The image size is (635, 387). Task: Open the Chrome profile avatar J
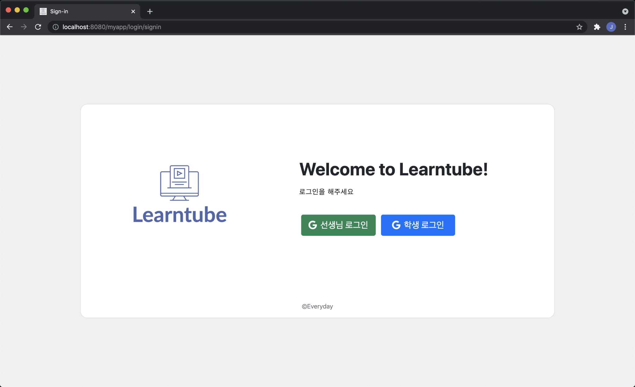[611, 27]
